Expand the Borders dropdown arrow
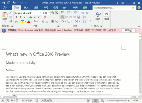The height and width of the screenshot is (103, 142). 72,21
